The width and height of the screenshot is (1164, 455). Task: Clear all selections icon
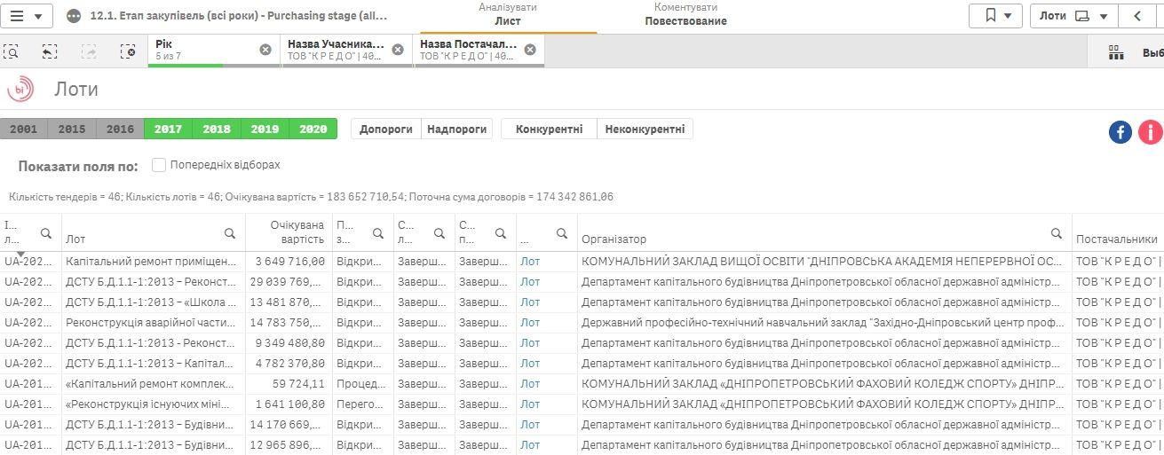tap(128, 51)
